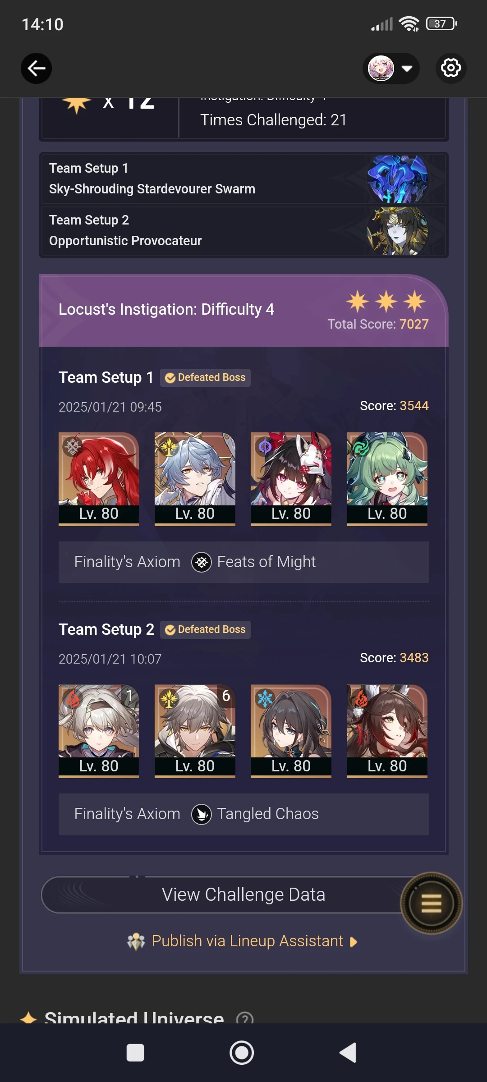The image size is (487, 1082).
Task: Tap the Tangled Chaos icon
Action: 202,814
